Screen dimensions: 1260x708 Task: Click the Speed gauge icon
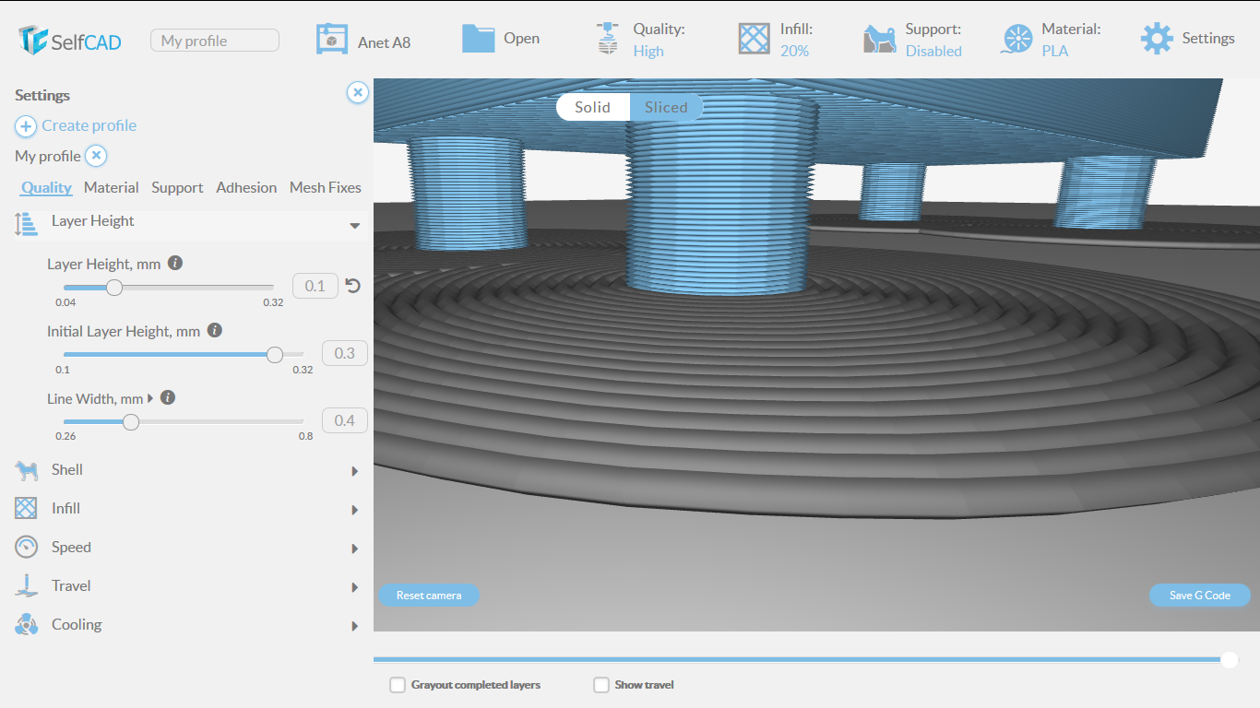26,547
